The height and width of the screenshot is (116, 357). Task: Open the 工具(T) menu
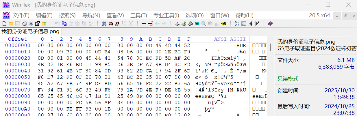click(138, 15)
